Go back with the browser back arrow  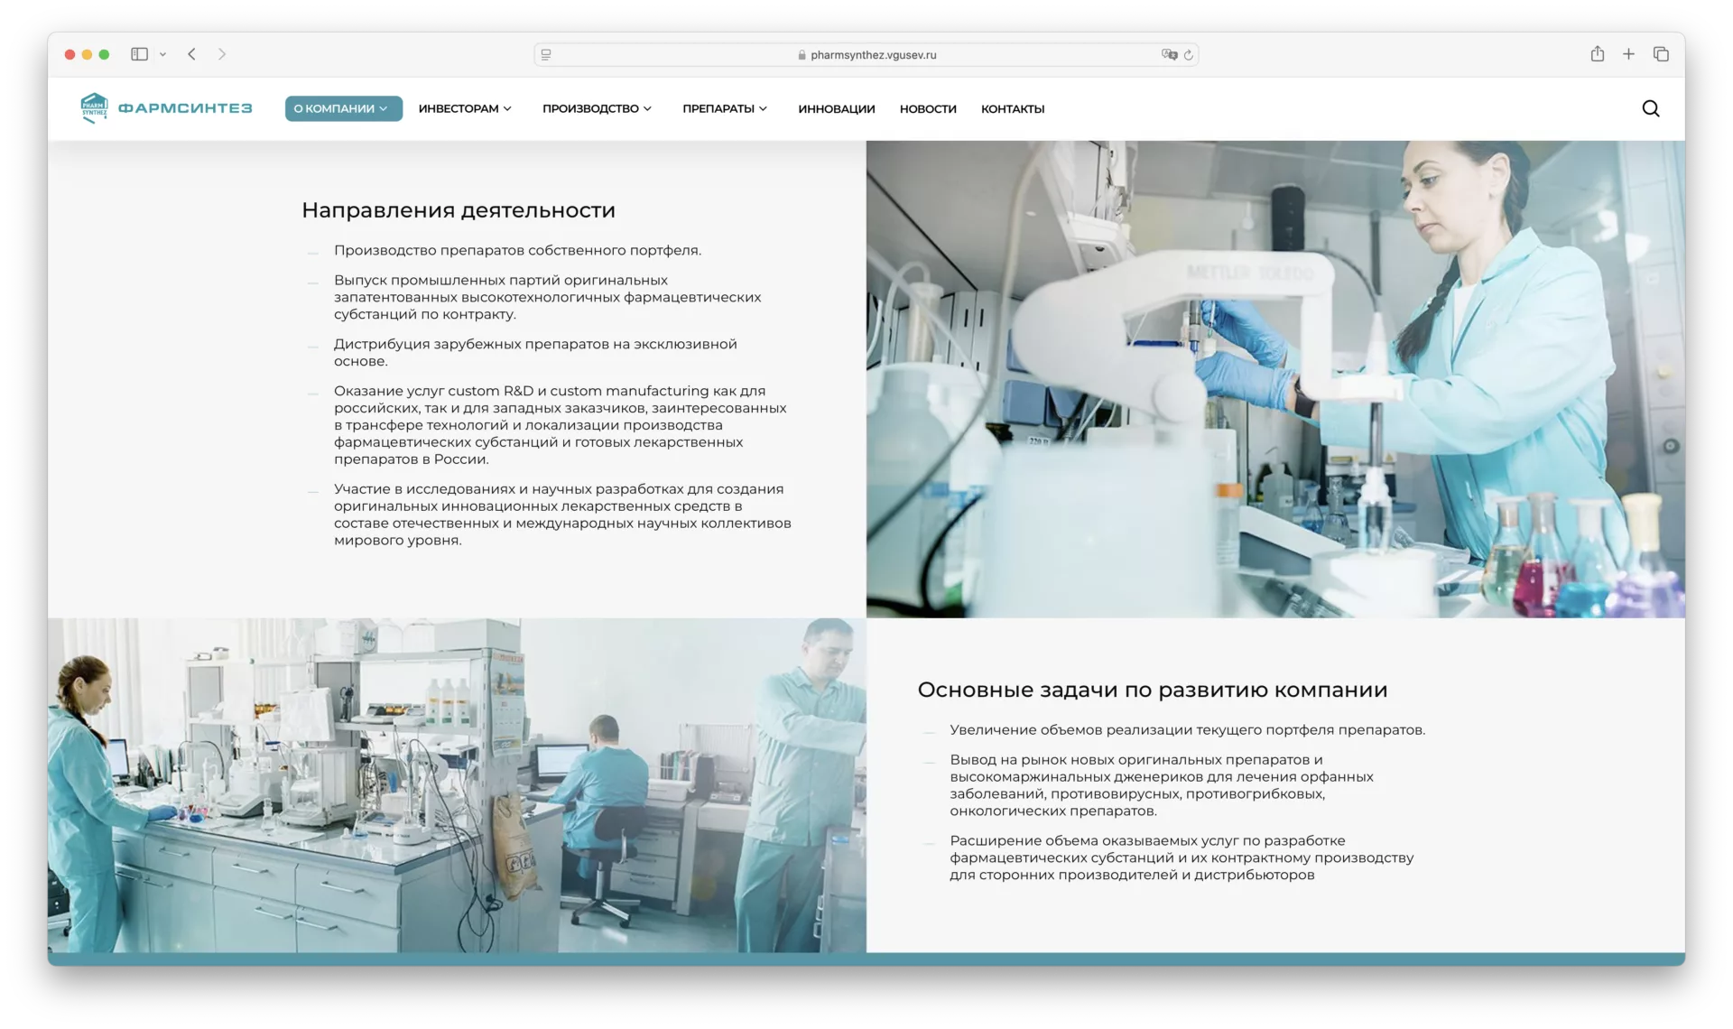[x=192, y=54]
